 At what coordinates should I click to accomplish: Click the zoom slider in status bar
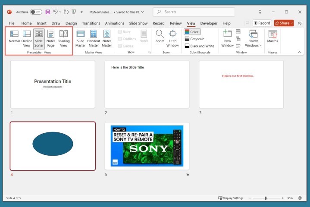tap(266, 198)
